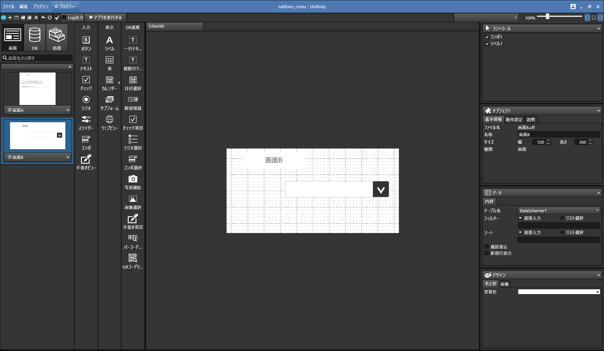Select the ウェブビュー globe icon
This screenshot has height=351, width=604.
pos(109,119)
